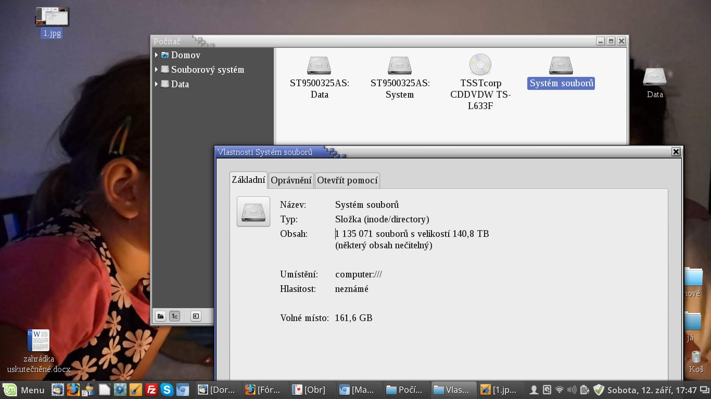Image resolution: width=711 pixels, height=399 pixels.
Task: Select the ST9500325AS: System drive icon
Action: [x=400, y=65]
